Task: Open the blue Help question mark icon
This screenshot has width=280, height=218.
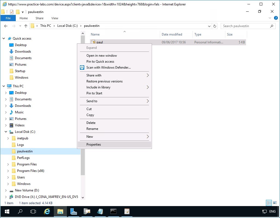Action: pyautogui.click(x=276, y=18)
